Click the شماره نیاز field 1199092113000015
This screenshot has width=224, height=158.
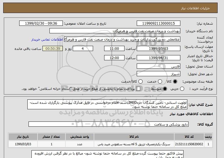click(x=159, y=23)
